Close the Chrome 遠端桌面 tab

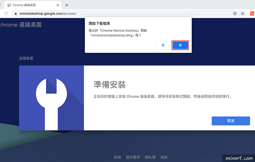[58, 5]
